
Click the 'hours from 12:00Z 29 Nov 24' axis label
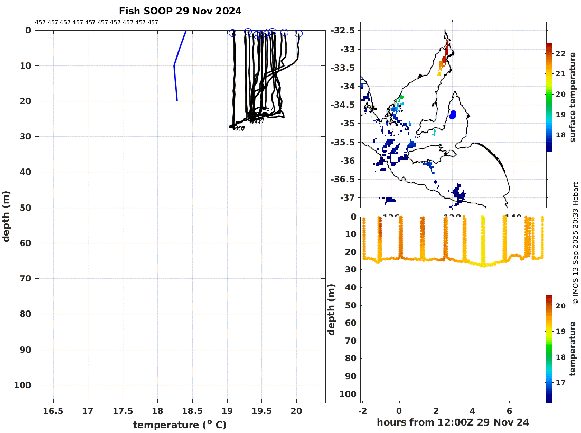tap(453, 422)
